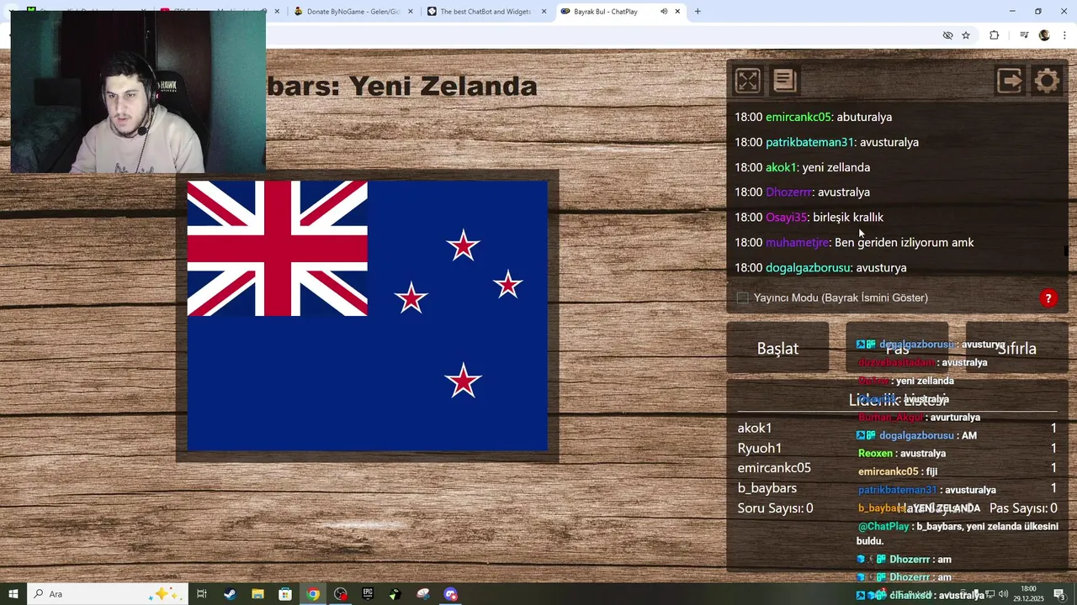The image size is (1077, 605).
Task: Click the fullscreen expand icon in ChatPlay
Action: click(x=747, y=81)
